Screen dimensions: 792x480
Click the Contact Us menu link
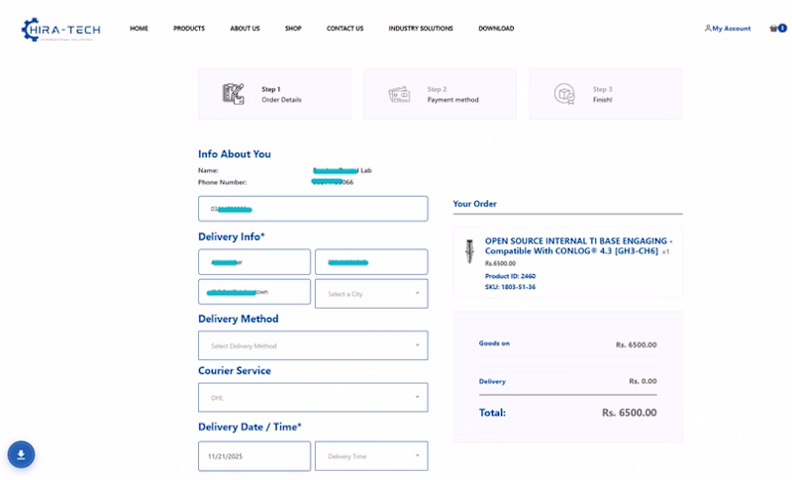coord(345,29)
